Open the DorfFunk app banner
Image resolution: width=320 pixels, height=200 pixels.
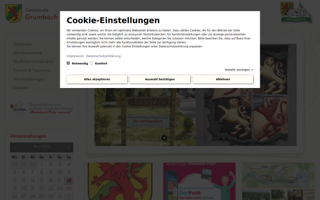pyautogui.click(x=199, y=181)
